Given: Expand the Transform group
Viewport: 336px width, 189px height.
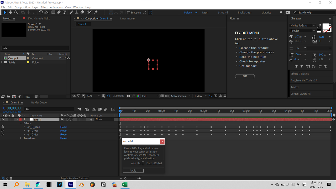Looking at the screenshot, I should (21, 138).
